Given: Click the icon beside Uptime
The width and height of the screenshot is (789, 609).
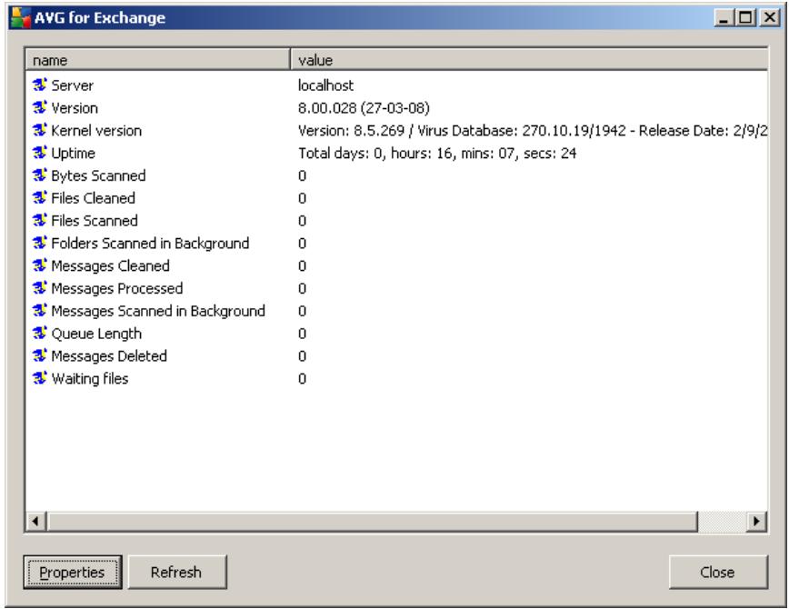Looking at the screenshot, I should click(x=40, y=153).
